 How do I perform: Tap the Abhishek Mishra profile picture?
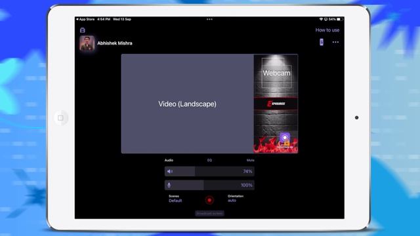[87, 43]
